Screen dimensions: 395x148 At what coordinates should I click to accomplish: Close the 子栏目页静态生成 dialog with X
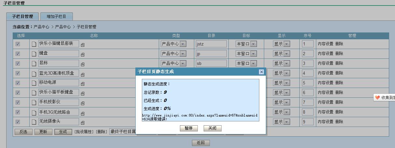pyautogui.click(x=261, y=72)
